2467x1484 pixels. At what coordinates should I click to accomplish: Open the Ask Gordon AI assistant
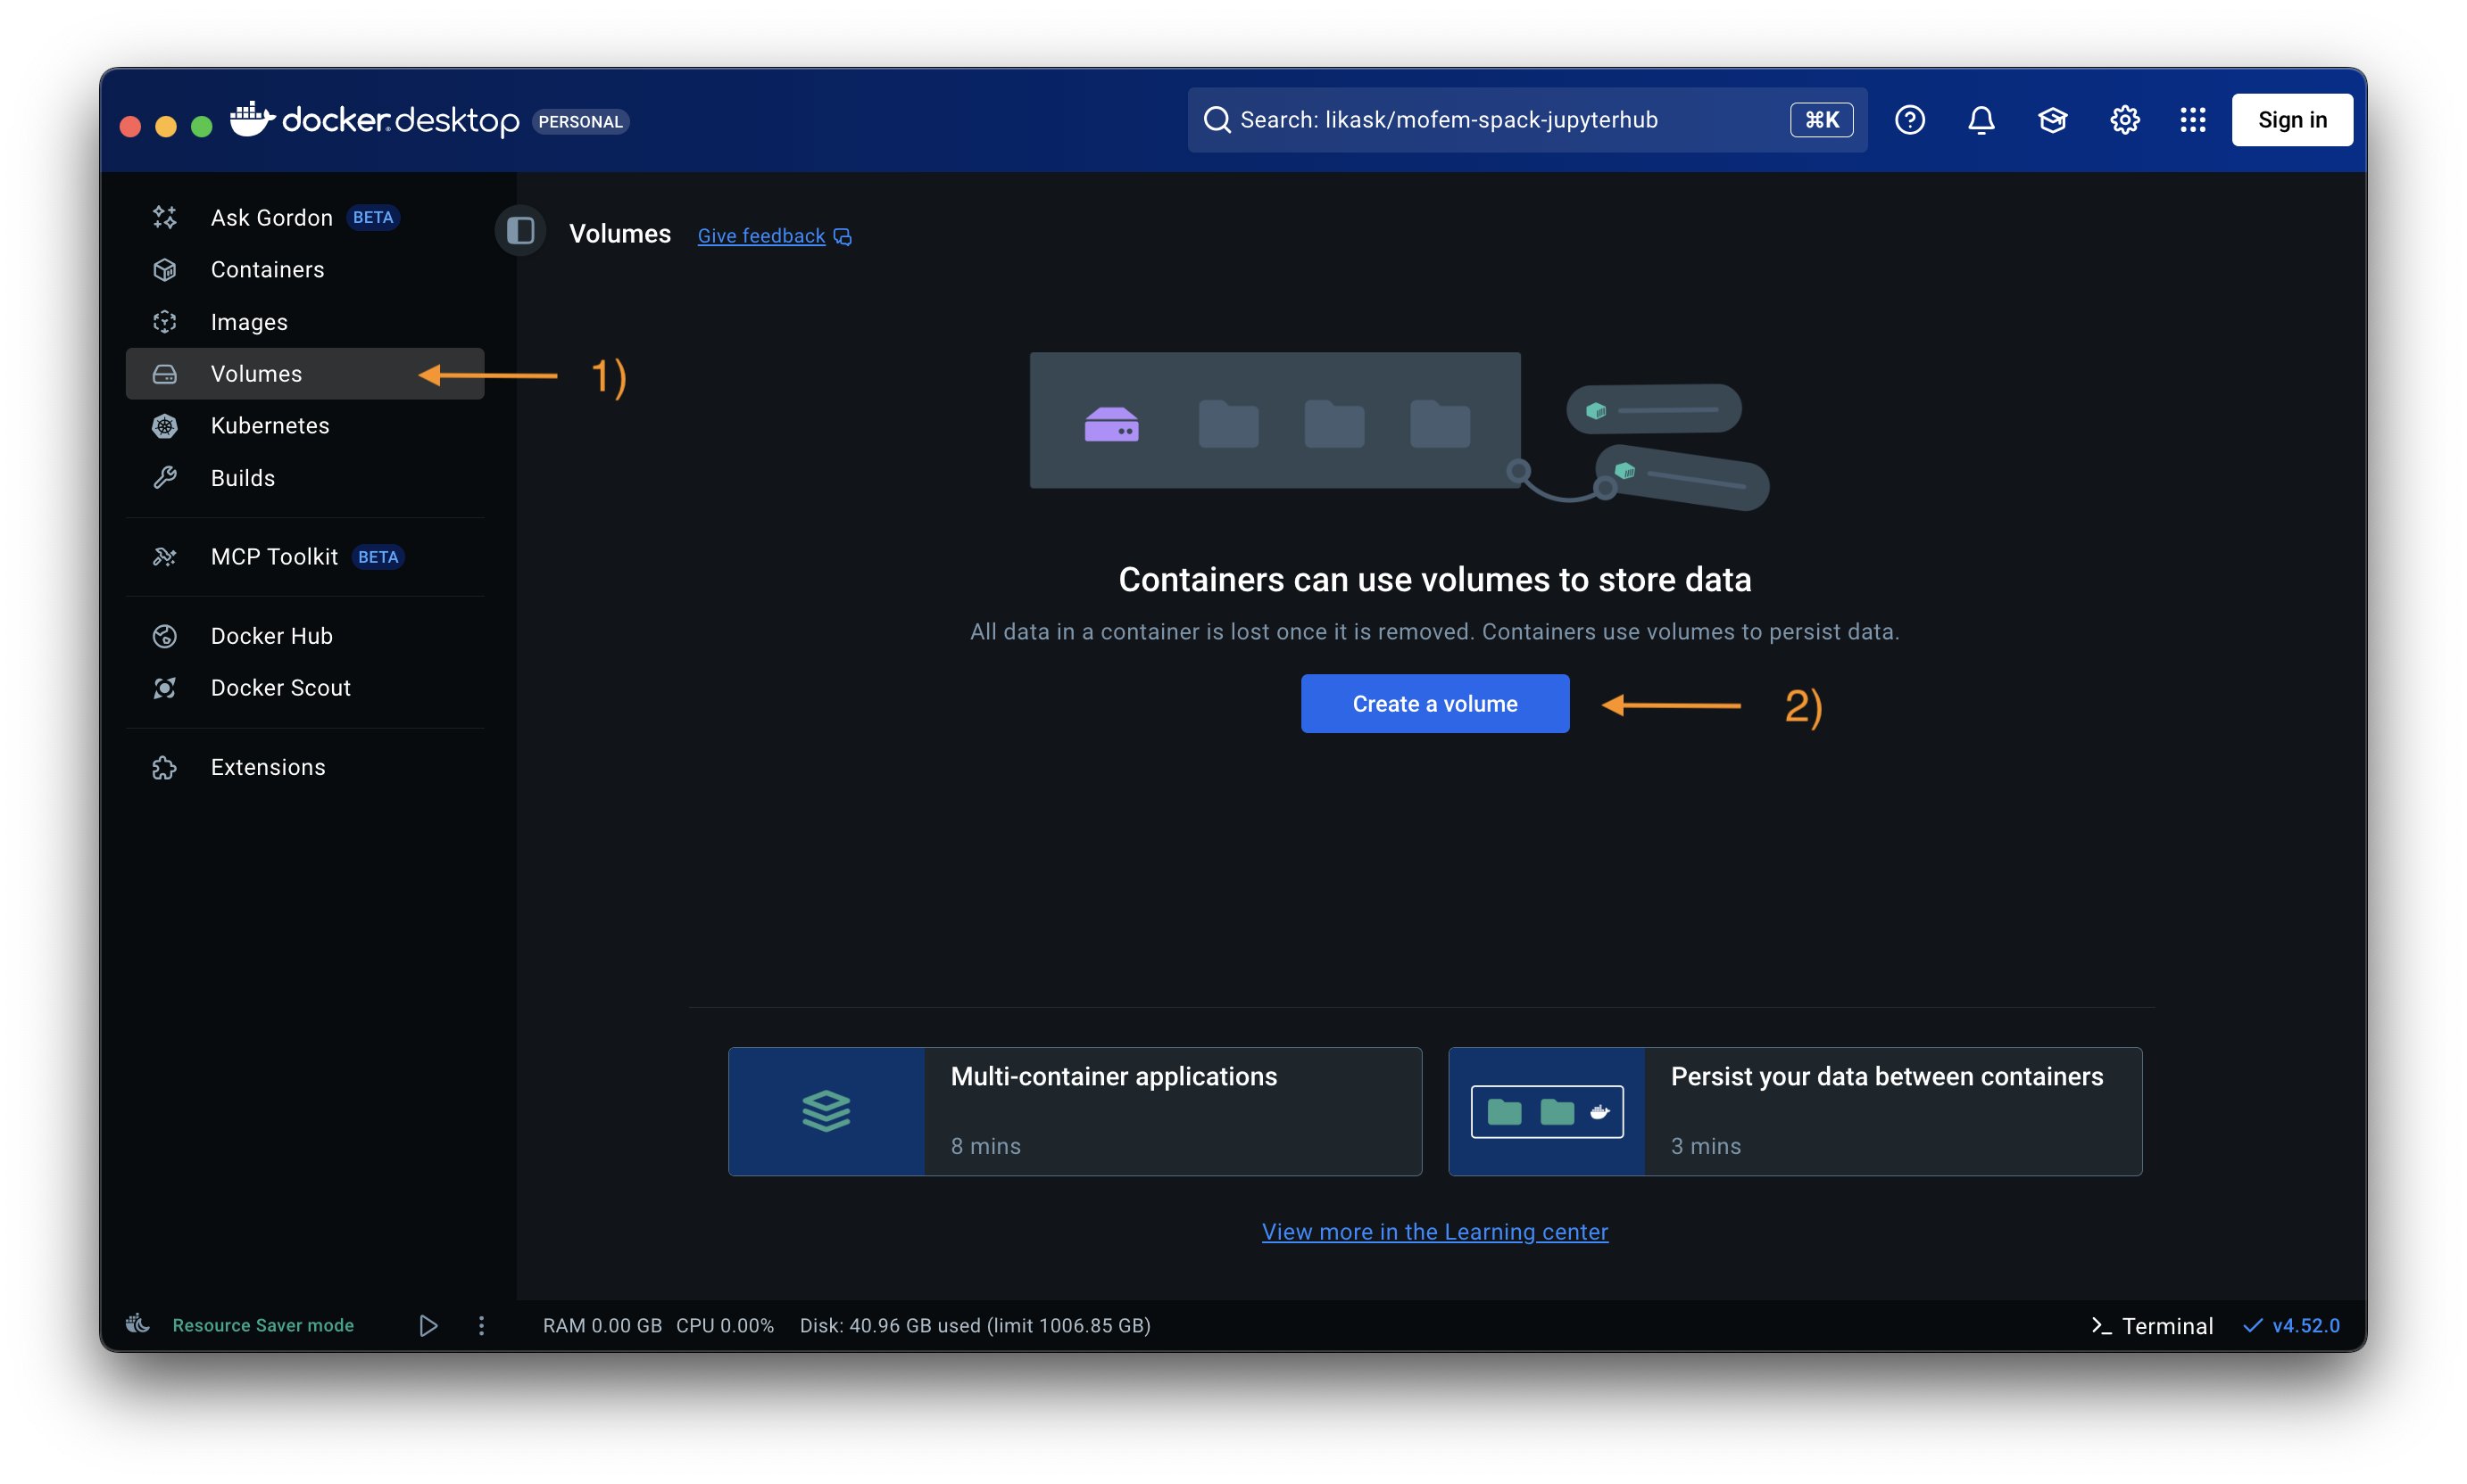271,217
